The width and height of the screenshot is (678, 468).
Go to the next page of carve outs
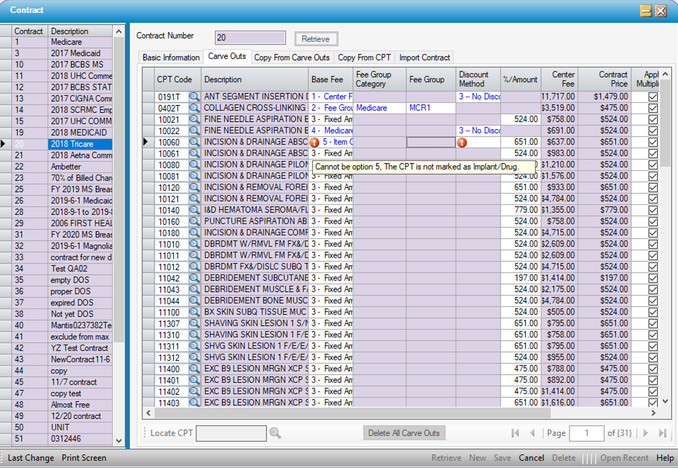pyautogui.click(x=646, y=433)
